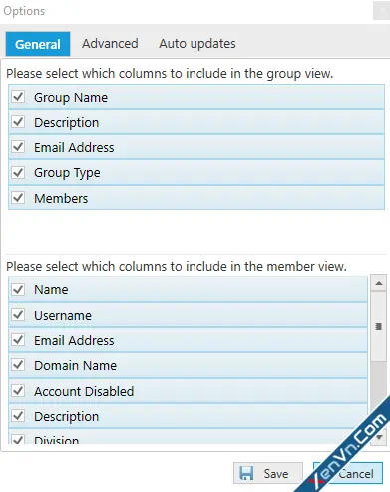Toggle the Members column checkbox
Screen dimensions: 390x492
click(18, 198)
